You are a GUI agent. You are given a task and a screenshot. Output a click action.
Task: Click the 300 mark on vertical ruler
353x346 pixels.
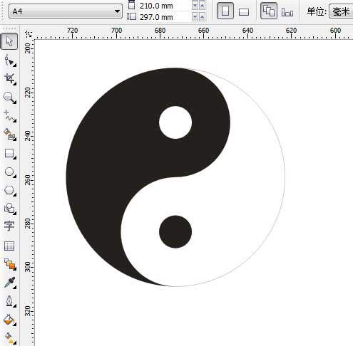tap(28, 267)
